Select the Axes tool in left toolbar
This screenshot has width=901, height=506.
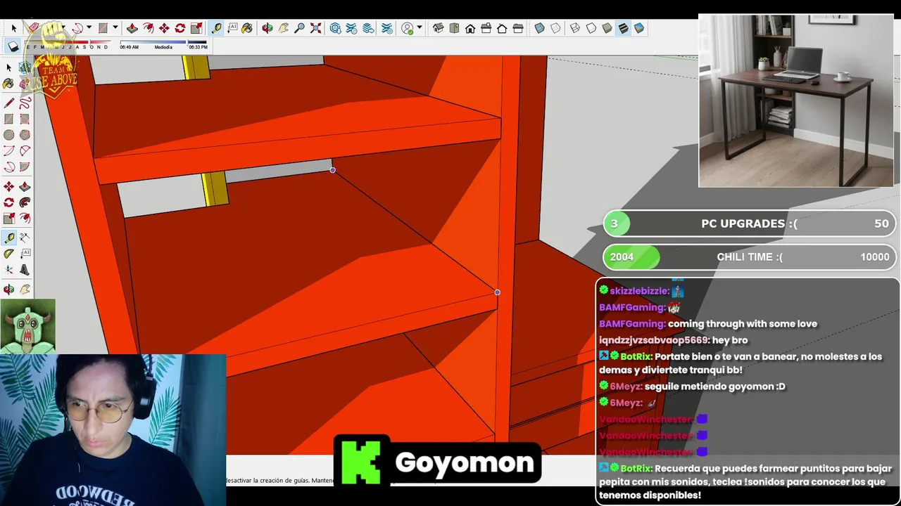click(8, 269)
